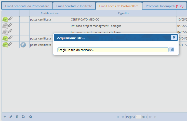Sort by the Certificazione column header
This screenshot has width=187, height=121.
(50, 13)
